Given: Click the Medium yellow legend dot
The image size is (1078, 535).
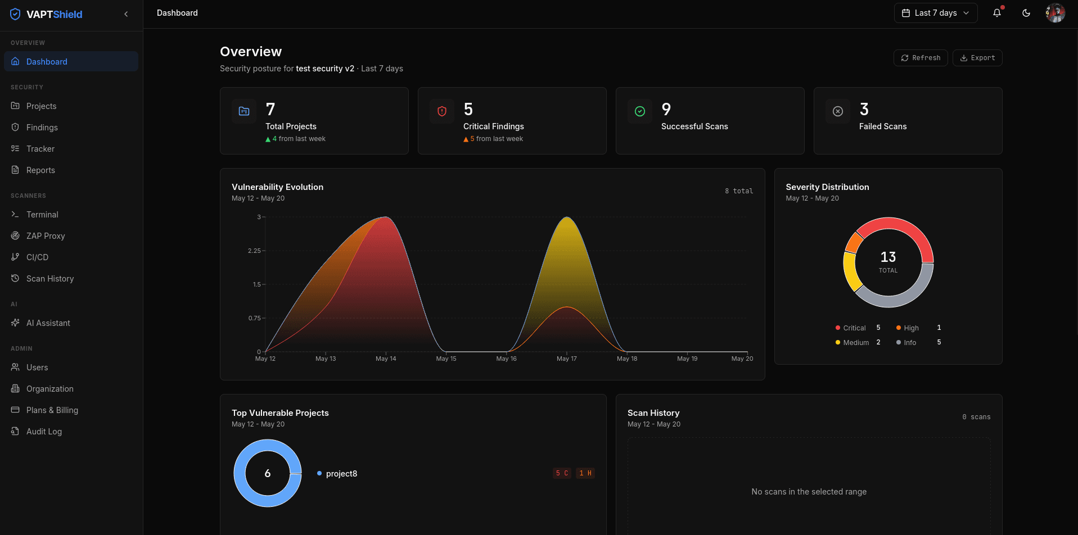Looking at the screenshot, I should 838,342.
